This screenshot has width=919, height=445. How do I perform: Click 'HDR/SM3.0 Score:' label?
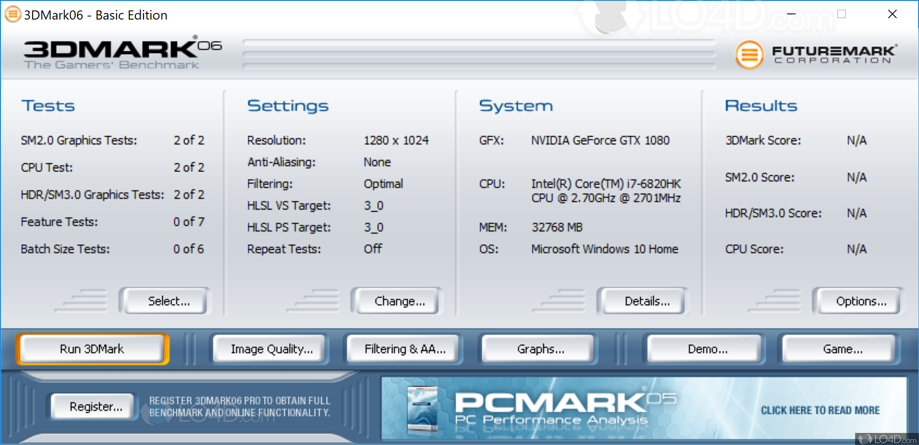tap(773, 213)
